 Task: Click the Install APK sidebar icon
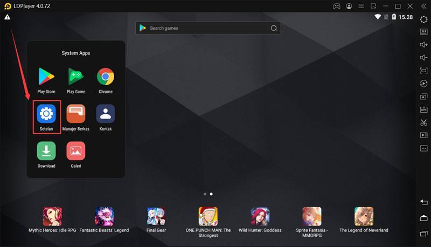pos(423,109)
